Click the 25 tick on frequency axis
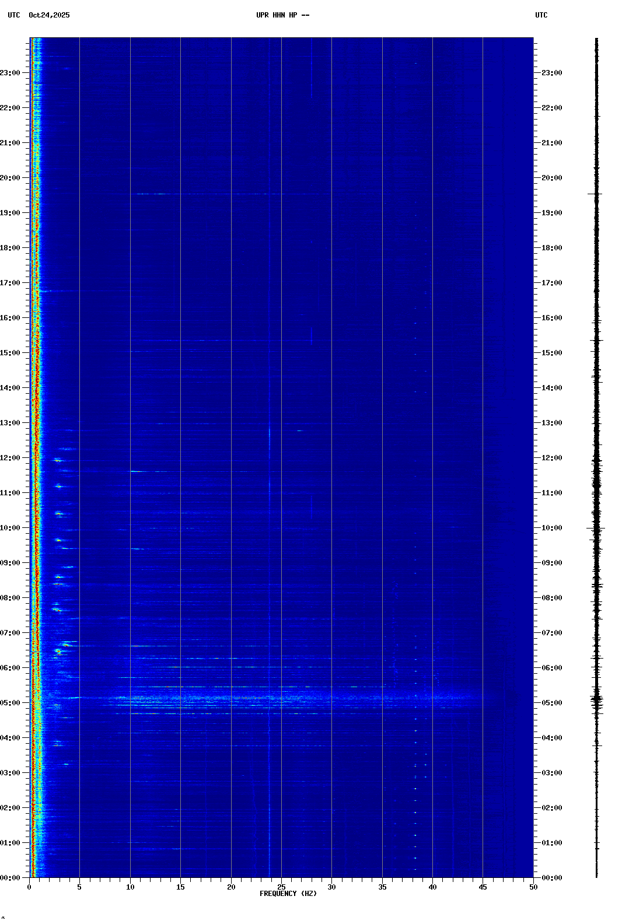 point(281,887)
